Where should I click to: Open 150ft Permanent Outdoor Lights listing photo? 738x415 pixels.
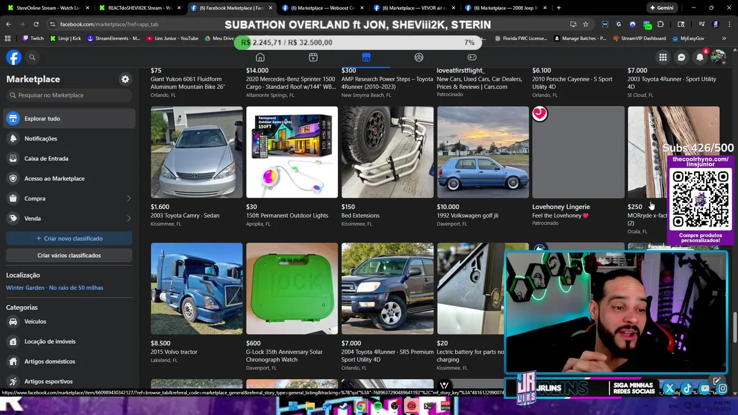pyautogui.click(x=292, y=152)
